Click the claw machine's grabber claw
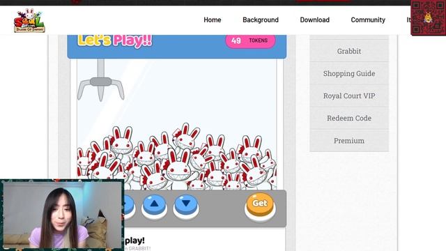This screenshot has width=446, height=251. 101,80
